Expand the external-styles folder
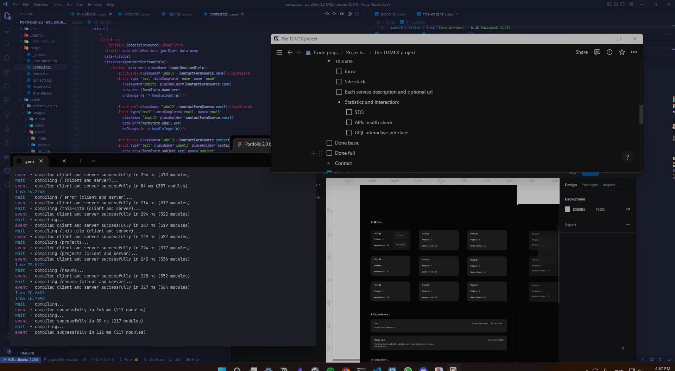The image size is (675, 371). pyautogui.click(x=45, y=106)
